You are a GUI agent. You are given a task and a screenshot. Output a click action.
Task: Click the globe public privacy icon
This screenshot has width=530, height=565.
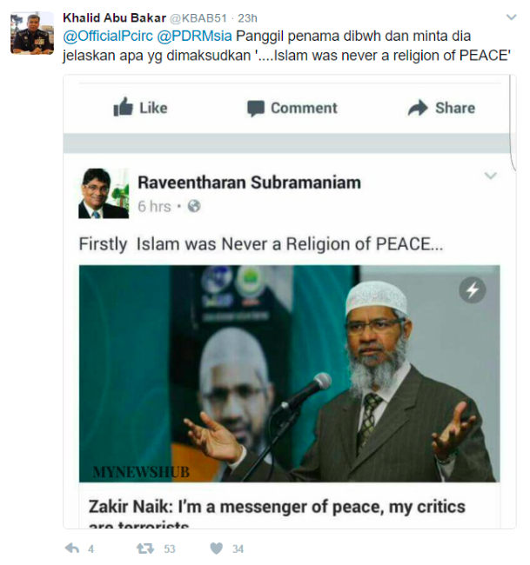click(194, 207)
